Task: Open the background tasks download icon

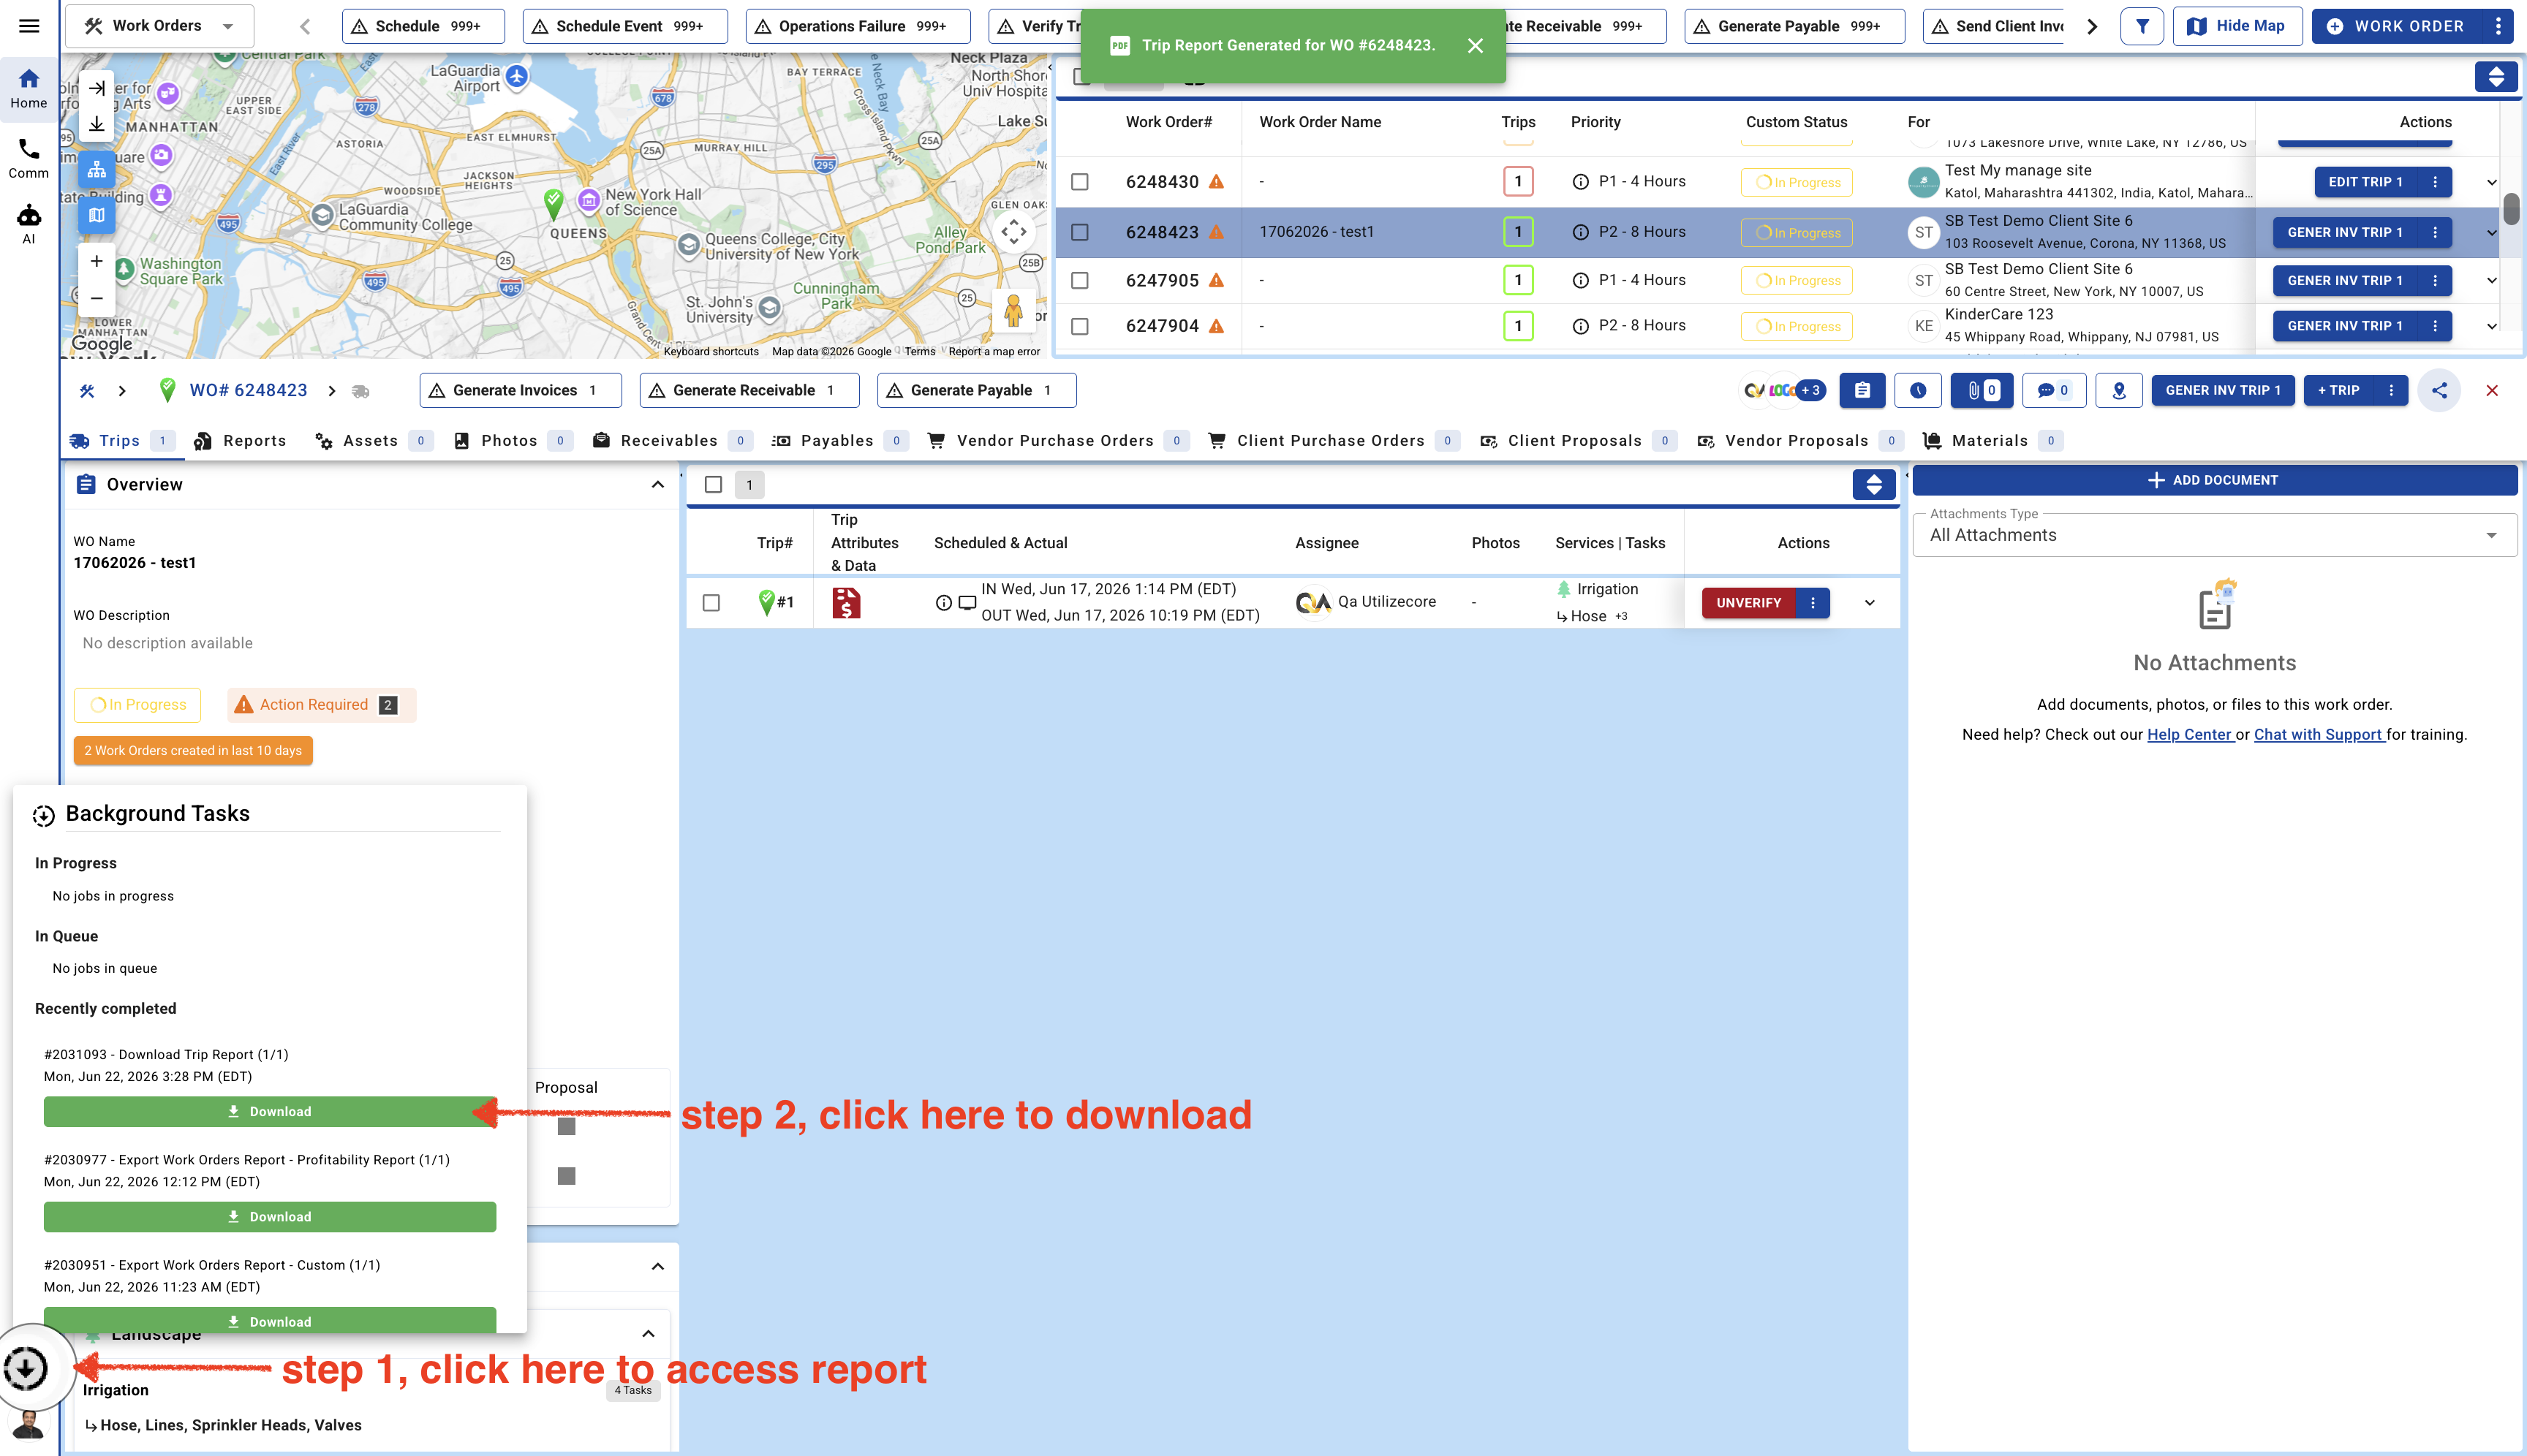Action: click(x=26, y=1368)
